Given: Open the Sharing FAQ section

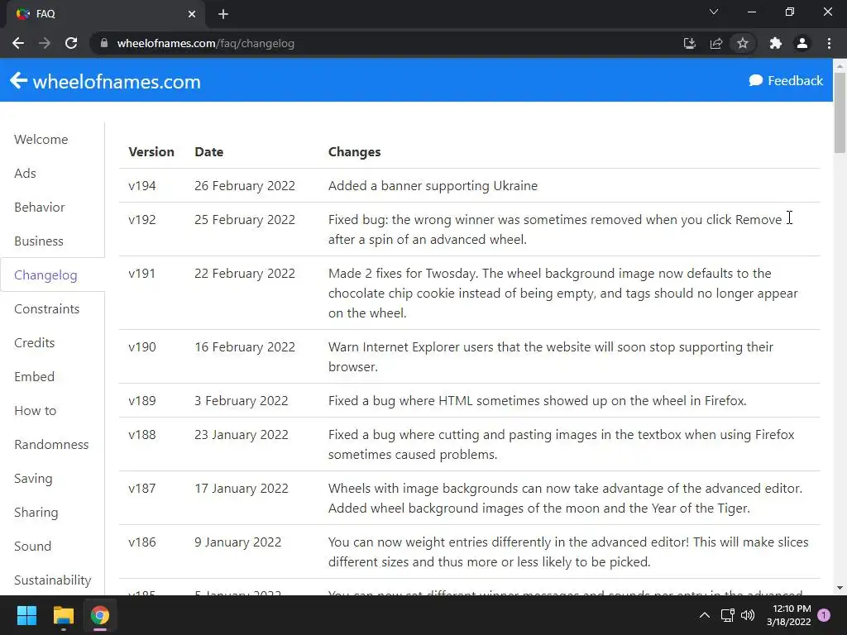Looking at the screenshot, I should coord(36,513).
